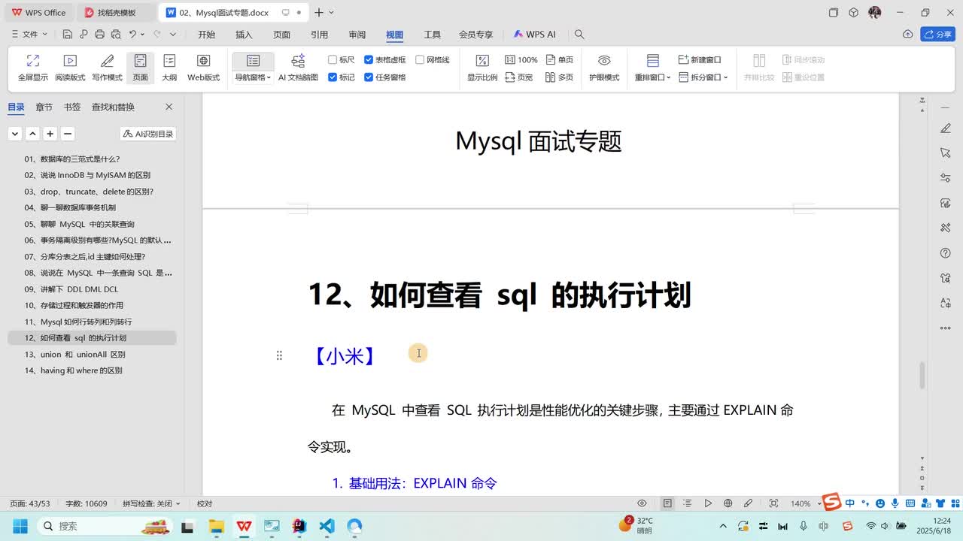Switch to outline view in status bar

687,503
